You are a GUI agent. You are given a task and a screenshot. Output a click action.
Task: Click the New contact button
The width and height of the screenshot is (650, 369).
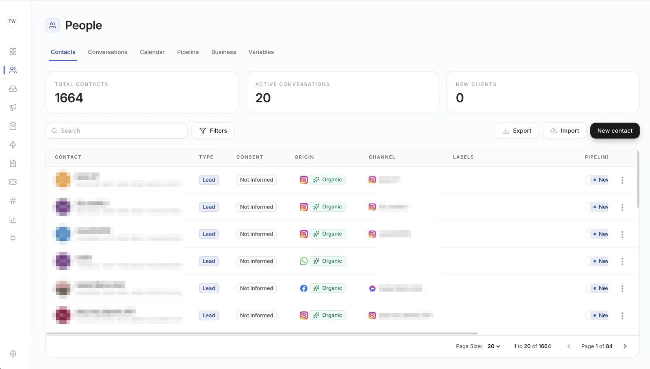click(615, 131)
